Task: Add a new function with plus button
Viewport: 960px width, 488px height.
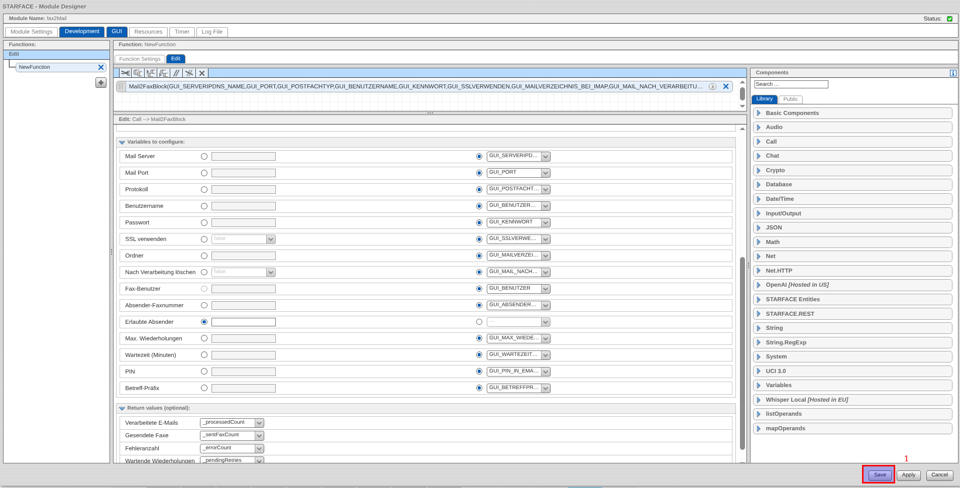Action: (x=101, y=83)
